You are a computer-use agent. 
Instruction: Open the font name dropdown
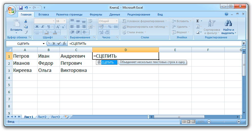[53, 21]
